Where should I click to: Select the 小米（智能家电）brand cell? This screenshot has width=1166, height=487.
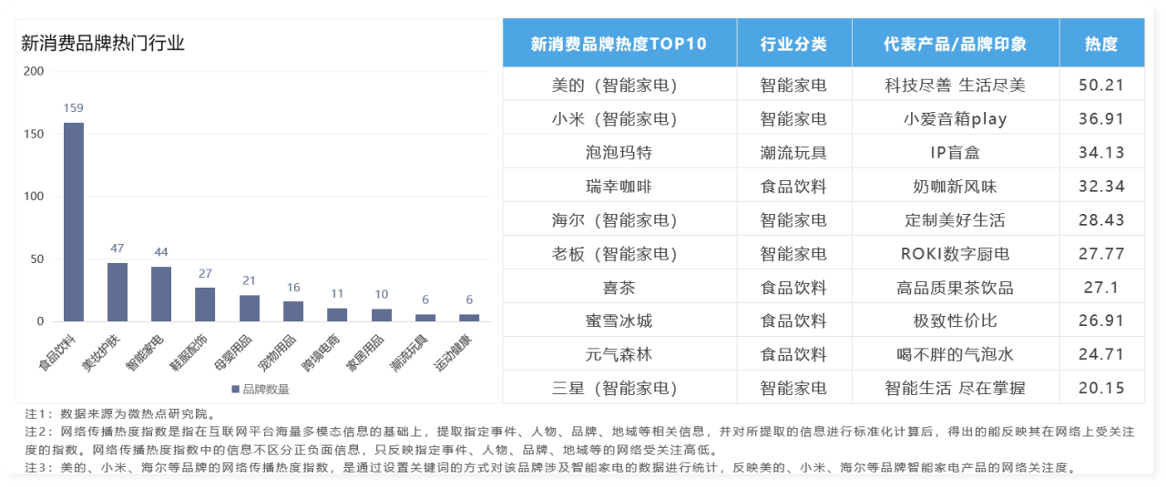pyautogui.click(x=619, y=118)
